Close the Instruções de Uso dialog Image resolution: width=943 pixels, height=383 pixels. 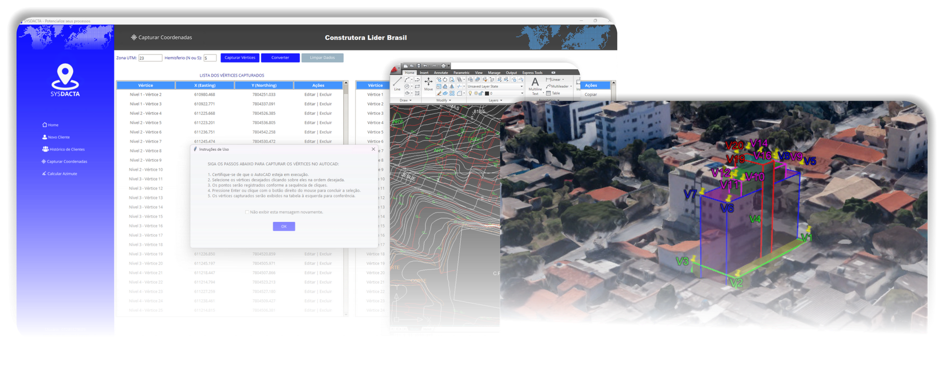[373, 149]
